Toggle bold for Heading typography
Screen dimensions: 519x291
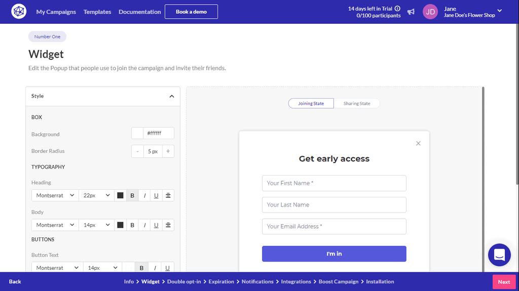click(132, 195)
